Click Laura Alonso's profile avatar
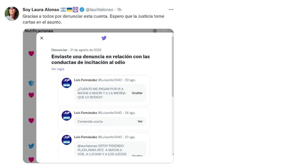 point(12,14)
